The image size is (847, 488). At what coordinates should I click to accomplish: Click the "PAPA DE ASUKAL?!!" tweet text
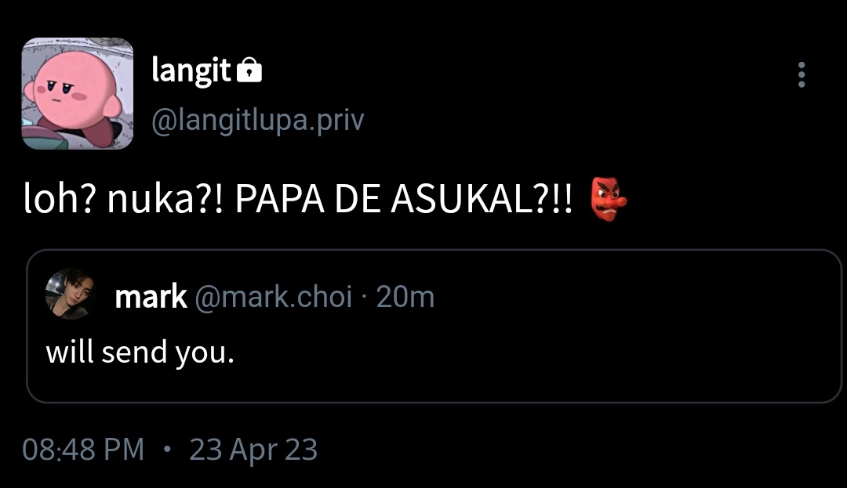(x=404, y=200)
